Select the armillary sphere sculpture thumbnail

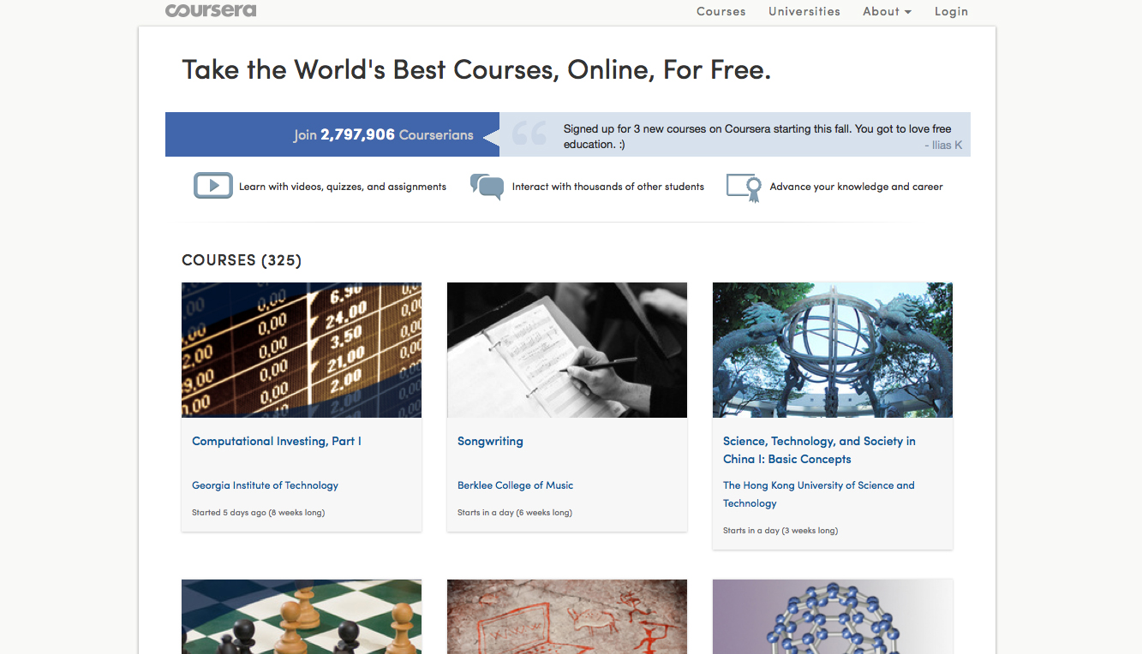click(833, 350)
